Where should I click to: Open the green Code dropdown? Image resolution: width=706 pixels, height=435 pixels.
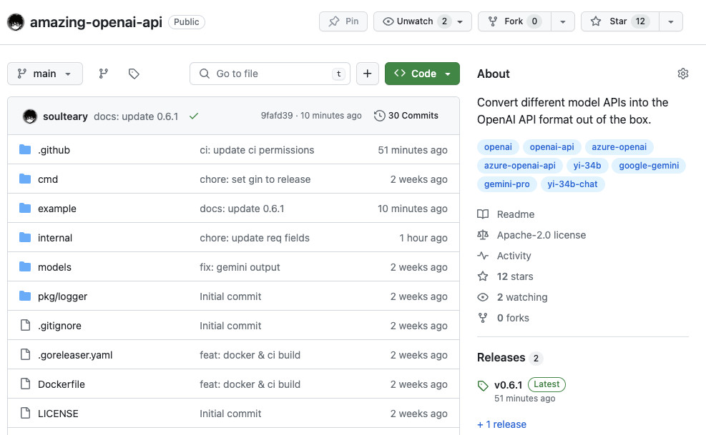pos(422,74)
